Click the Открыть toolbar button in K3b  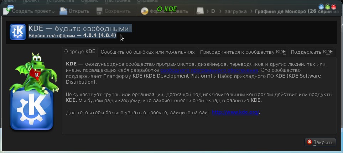point(74,11)
